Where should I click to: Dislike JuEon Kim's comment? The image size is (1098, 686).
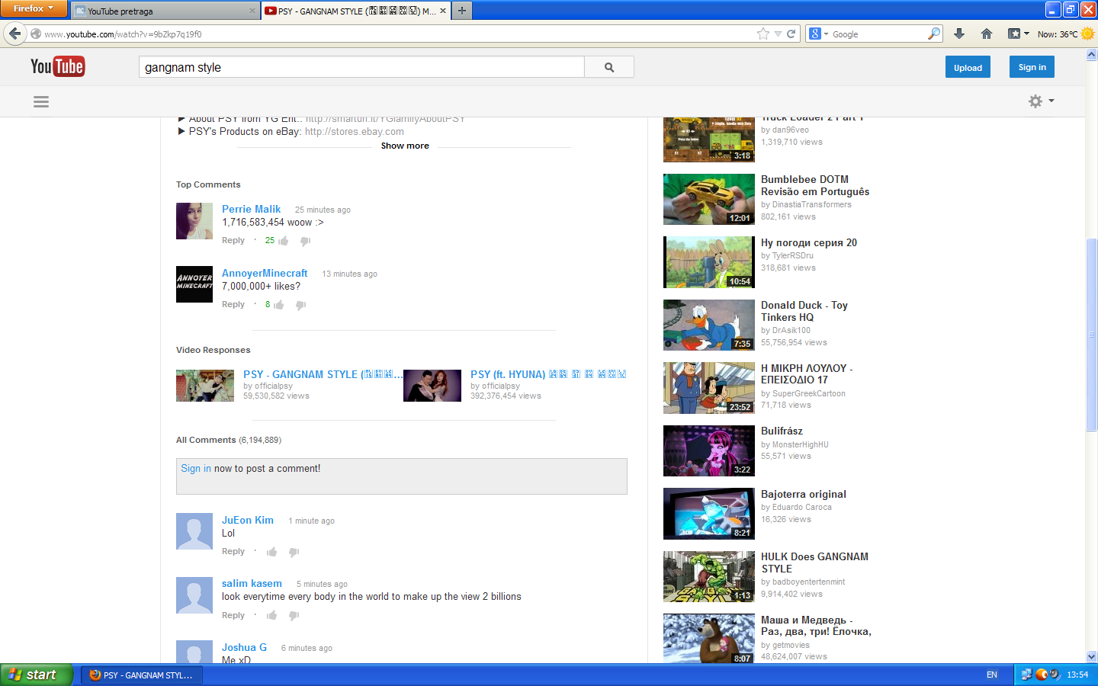(x=294, y=552)
